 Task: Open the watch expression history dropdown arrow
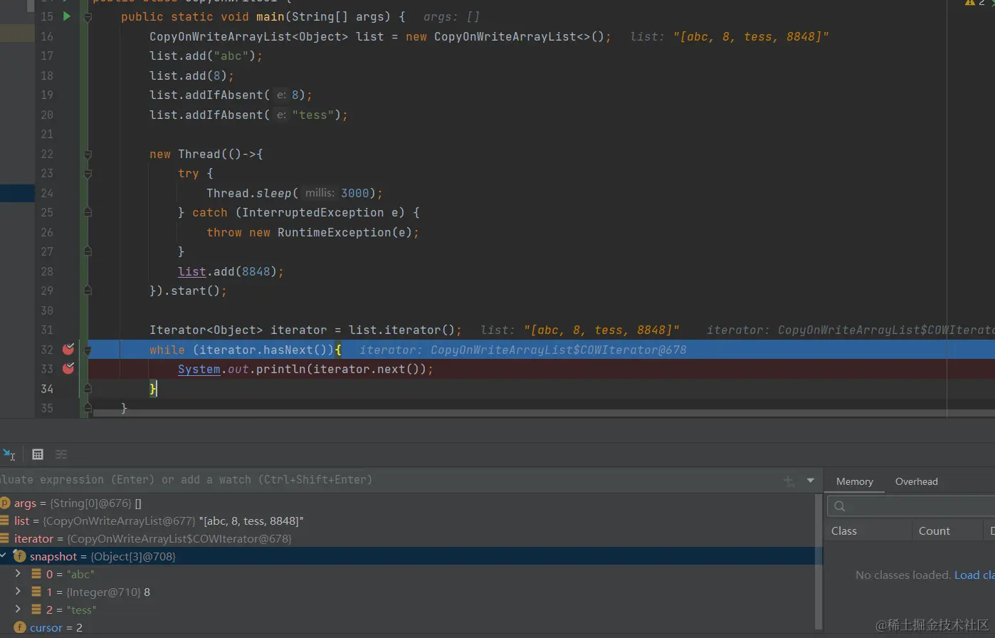[810, 481]
